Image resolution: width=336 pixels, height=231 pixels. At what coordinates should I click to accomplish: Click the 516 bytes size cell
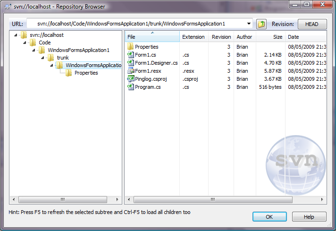270,86
